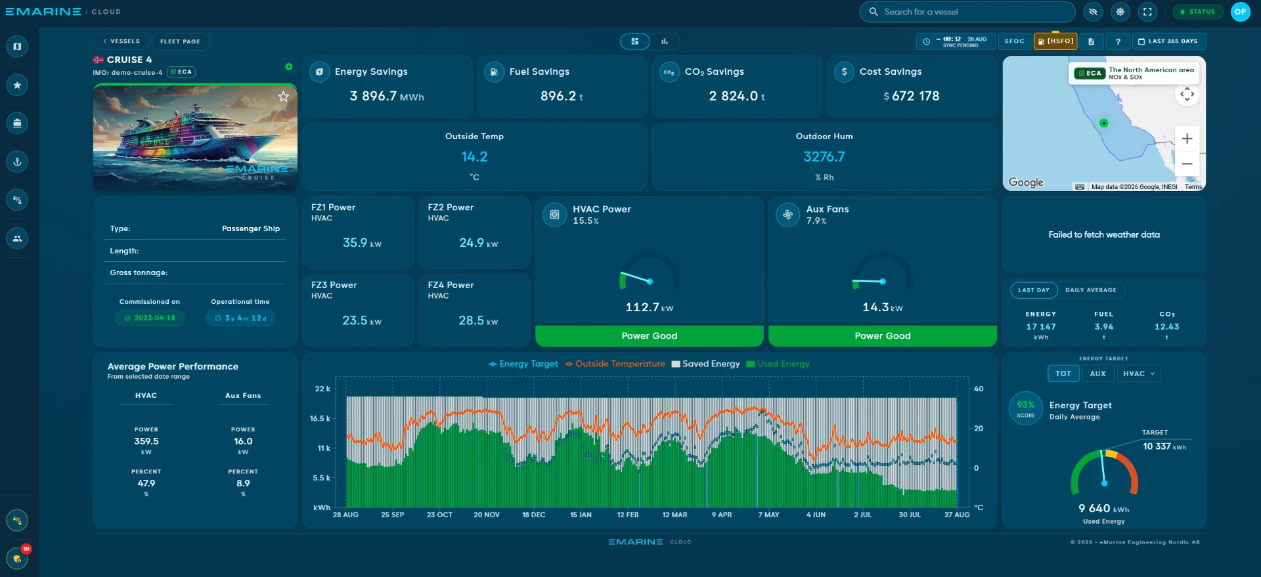The height and width of the screenshot is (577, 1261).
Task: Toggle Used Energy legend series
Action: coord(778,364)
